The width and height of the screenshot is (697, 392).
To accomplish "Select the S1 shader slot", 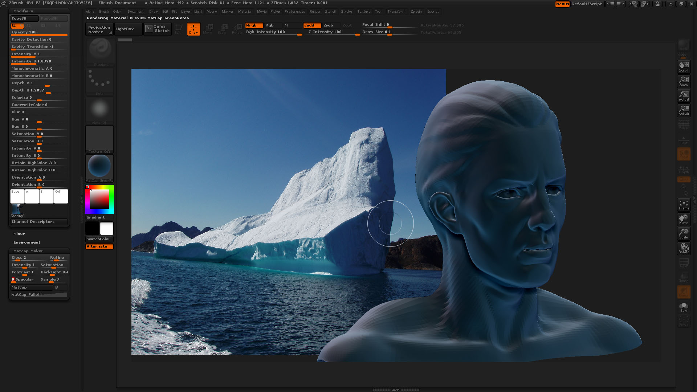I will [17, 26].
